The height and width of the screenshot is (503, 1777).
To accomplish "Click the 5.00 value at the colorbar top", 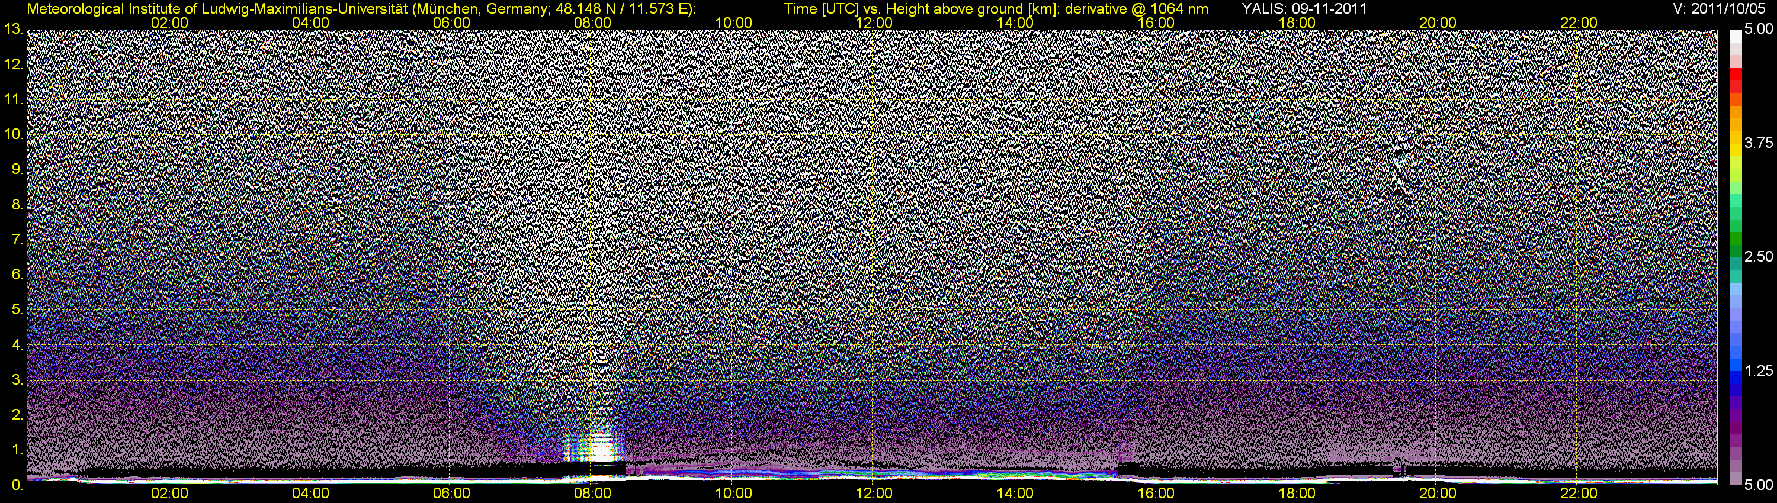I will pos(1759,30).
